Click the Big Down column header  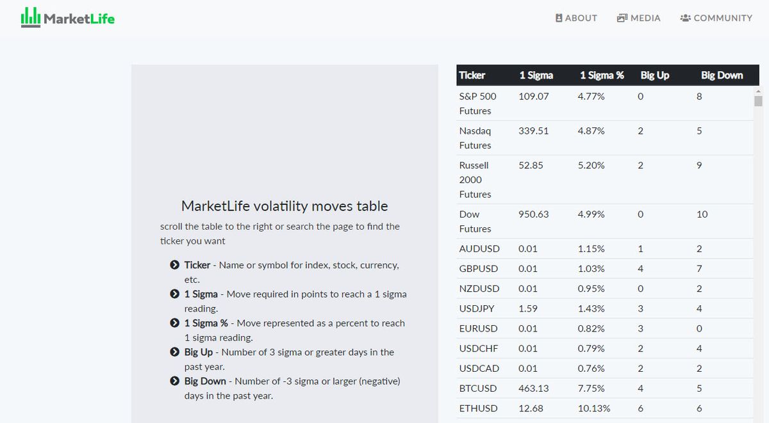pos(722,76)
